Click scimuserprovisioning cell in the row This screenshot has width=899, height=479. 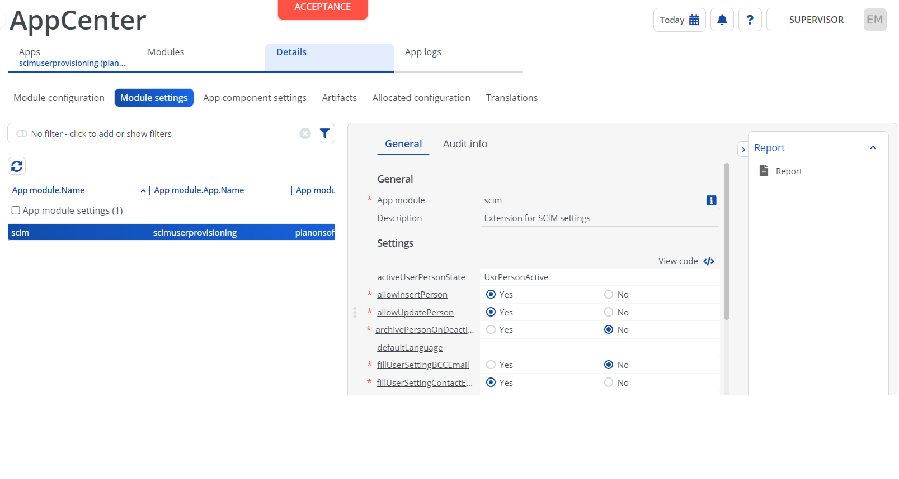click(x=195, y=233)
